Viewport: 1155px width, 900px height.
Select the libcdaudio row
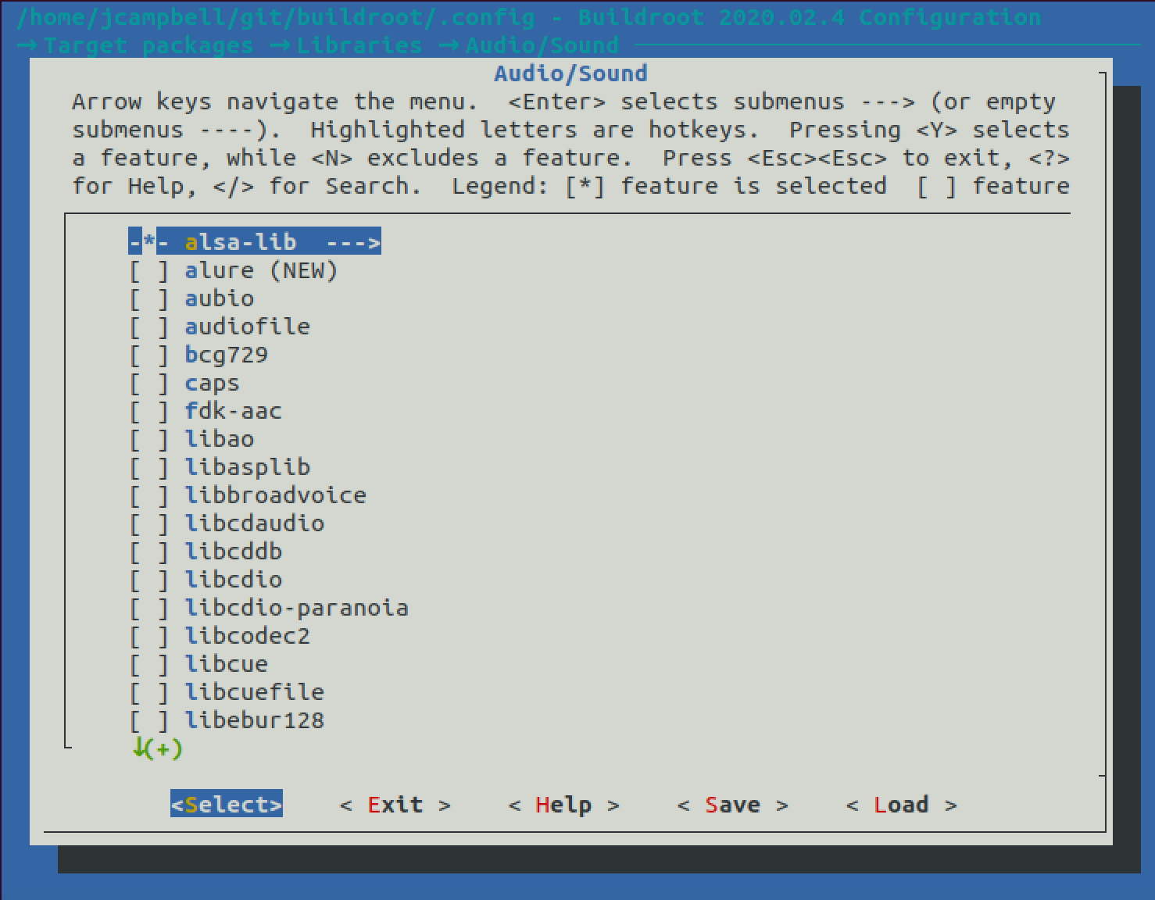click(227, 523)
